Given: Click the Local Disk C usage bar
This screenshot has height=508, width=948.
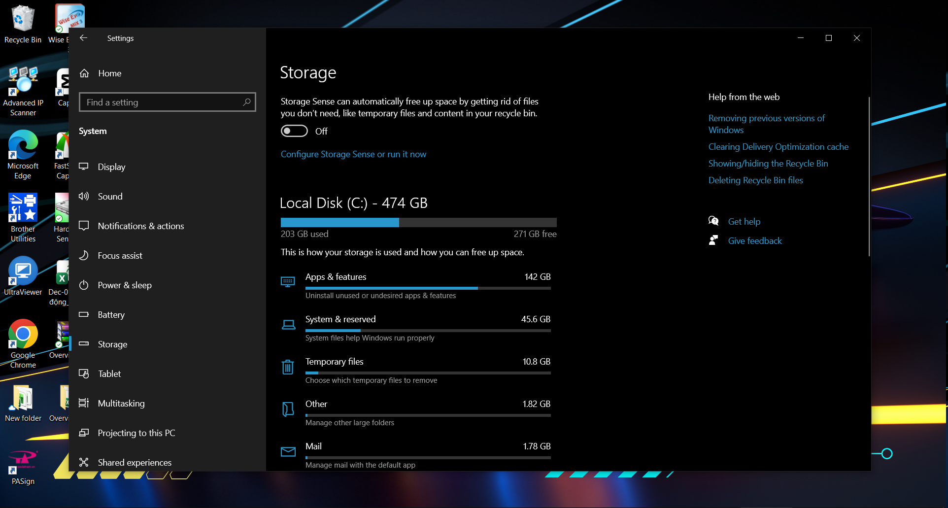Looking at the screenshot, I should coord(419,222).
